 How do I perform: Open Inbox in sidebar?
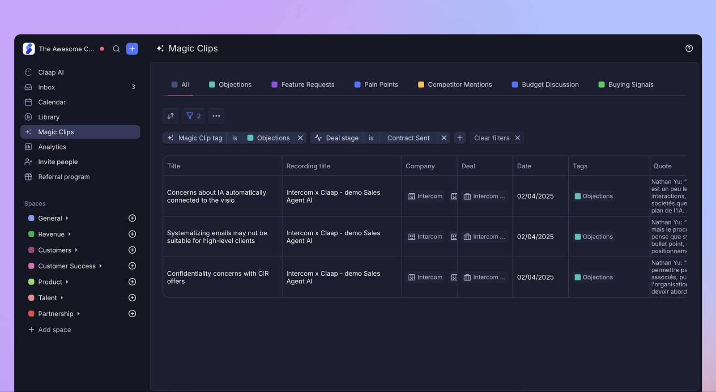80,87
